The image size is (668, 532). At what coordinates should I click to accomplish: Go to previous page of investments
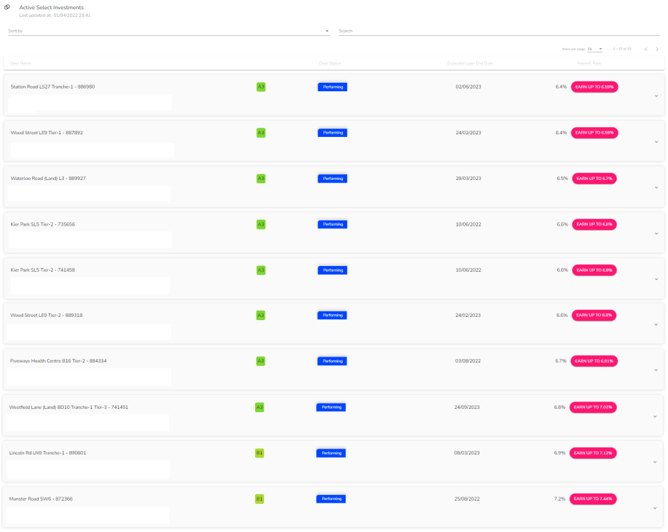[645, 49]
